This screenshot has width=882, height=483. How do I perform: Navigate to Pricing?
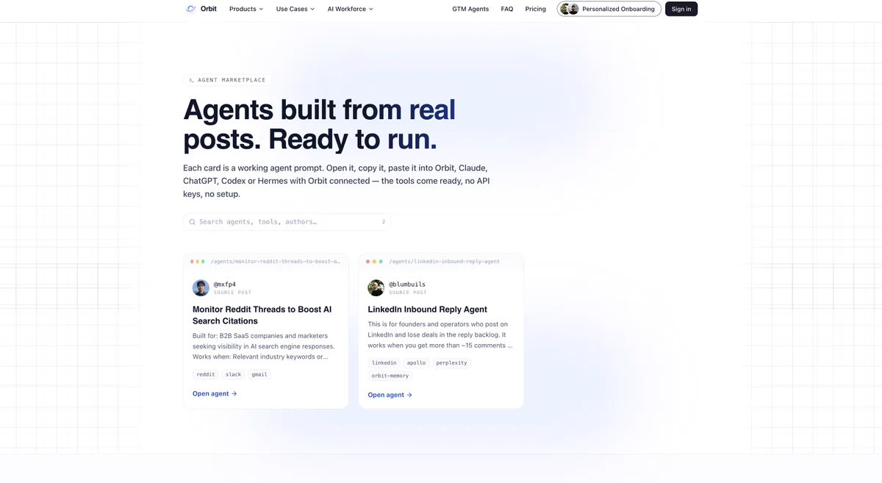(536, 9)
